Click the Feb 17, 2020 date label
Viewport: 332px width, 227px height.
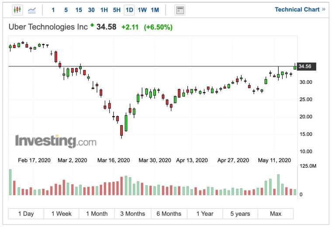35,160
